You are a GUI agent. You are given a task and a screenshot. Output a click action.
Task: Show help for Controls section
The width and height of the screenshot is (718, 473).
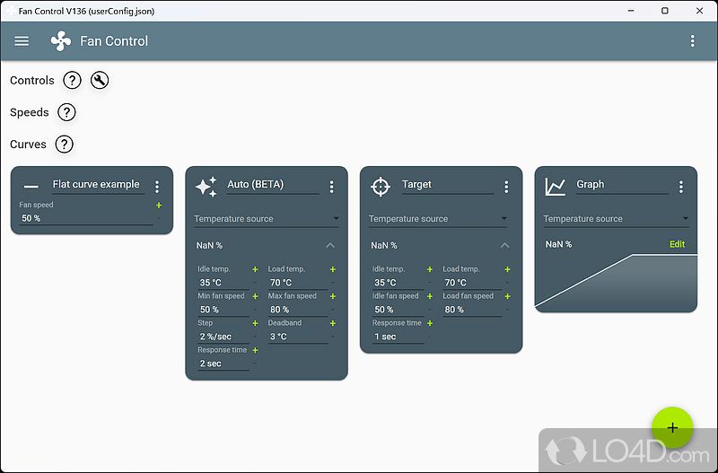pyautogui.click(x=72, y=80)
